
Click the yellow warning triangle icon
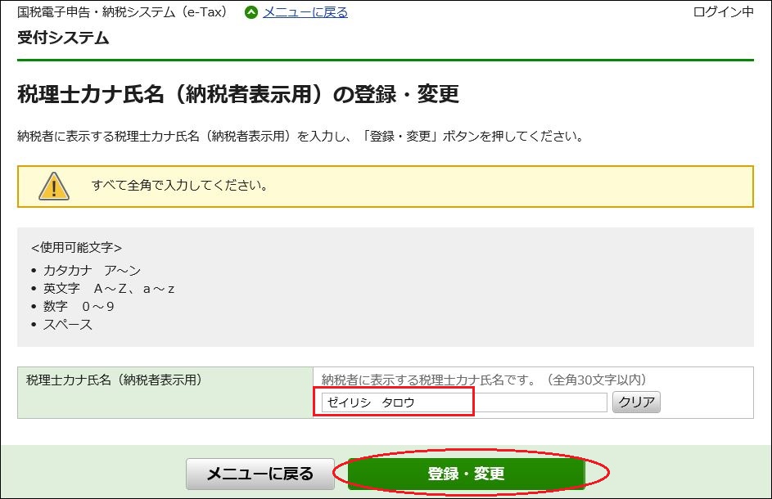click(x=53, y=186)
